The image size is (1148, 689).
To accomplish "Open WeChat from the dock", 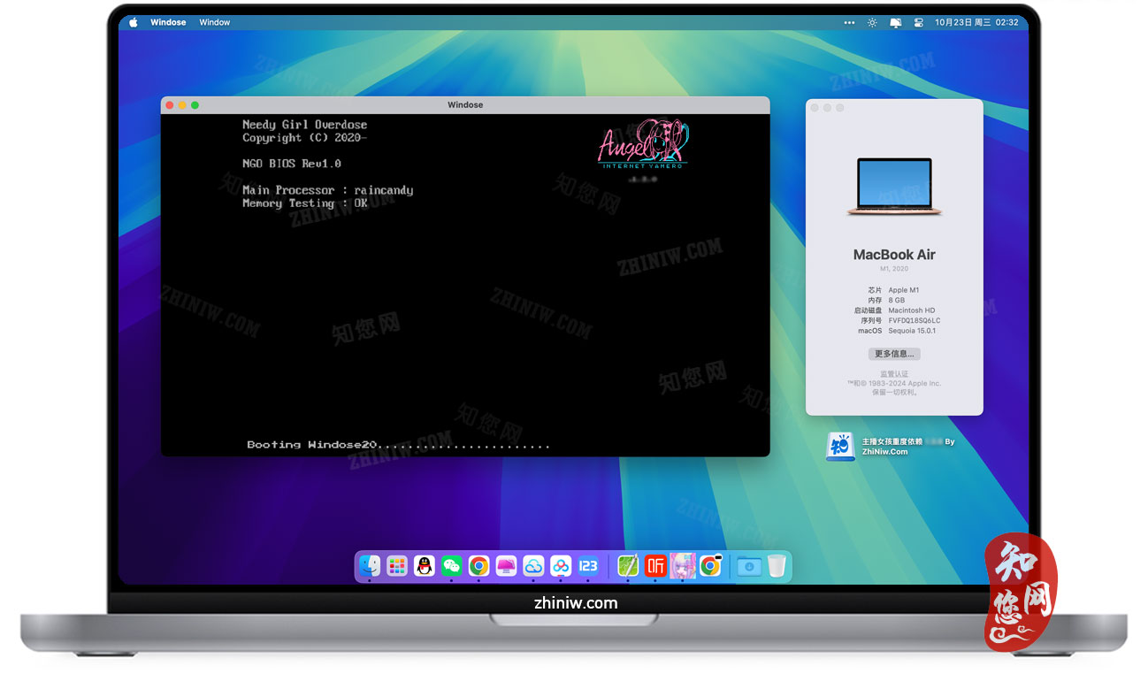I will [452, 566].
